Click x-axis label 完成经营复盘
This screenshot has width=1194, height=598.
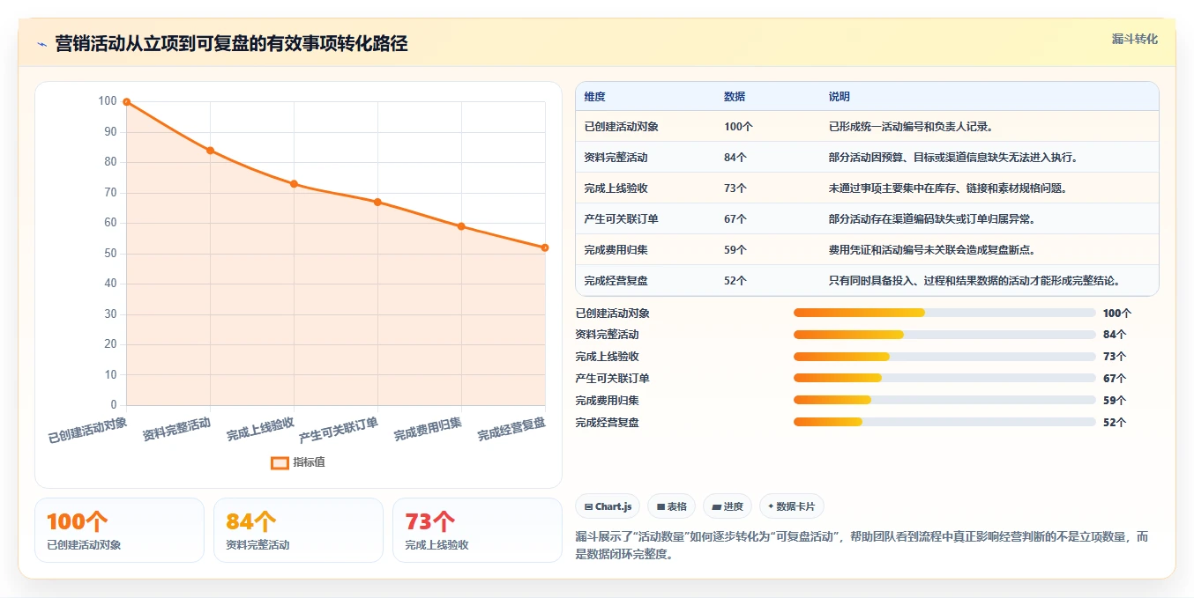[511, 430]
